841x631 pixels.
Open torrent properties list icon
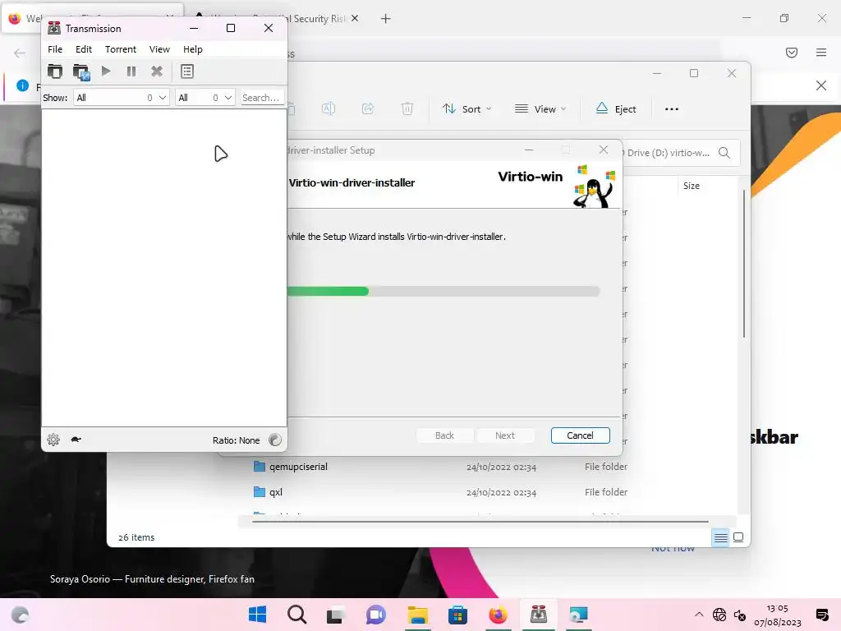(x=186, y=71)
